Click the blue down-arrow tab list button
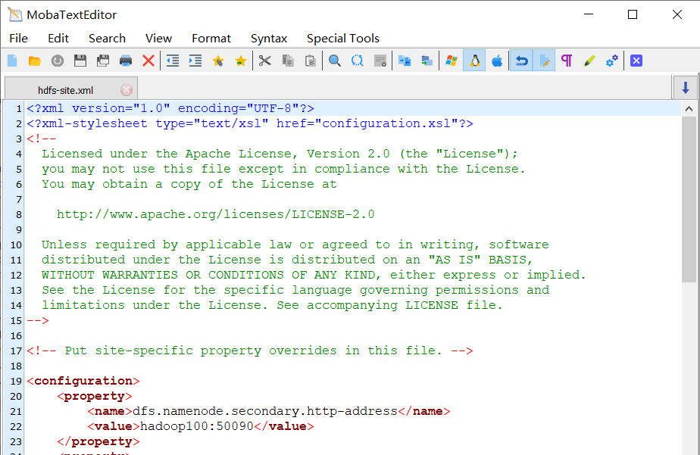Screen dimensions: 700x455 pyautogui.click(x=686, y=87)
